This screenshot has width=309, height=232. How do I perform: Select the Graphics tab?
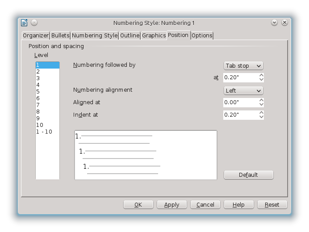tap(154, 36)
